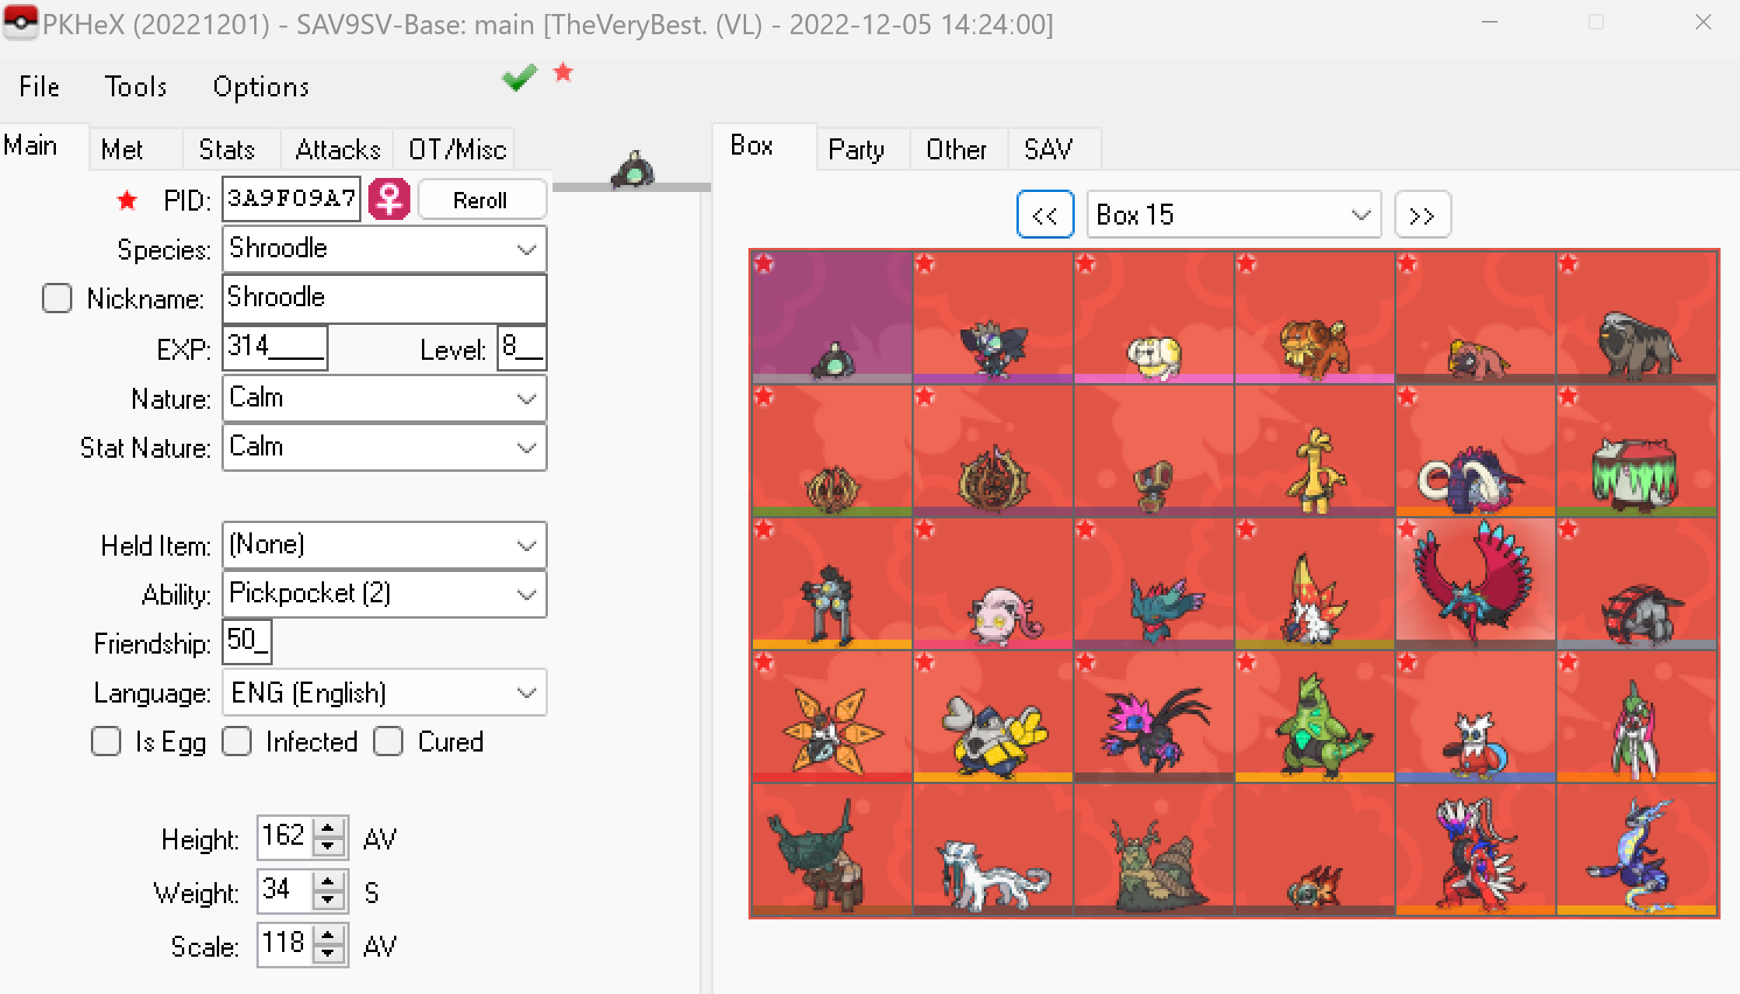Screen dimensions: 1740x994
Task: Open the Tools menu
Action: pos(136,86)
